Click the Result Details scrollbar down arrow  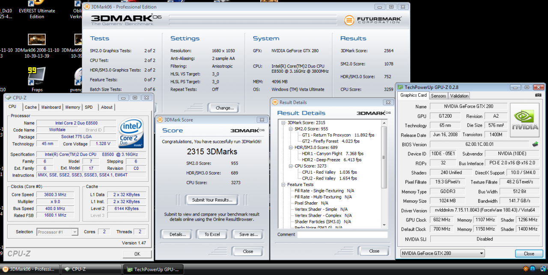pyautogui.click(x=384, y=225)
